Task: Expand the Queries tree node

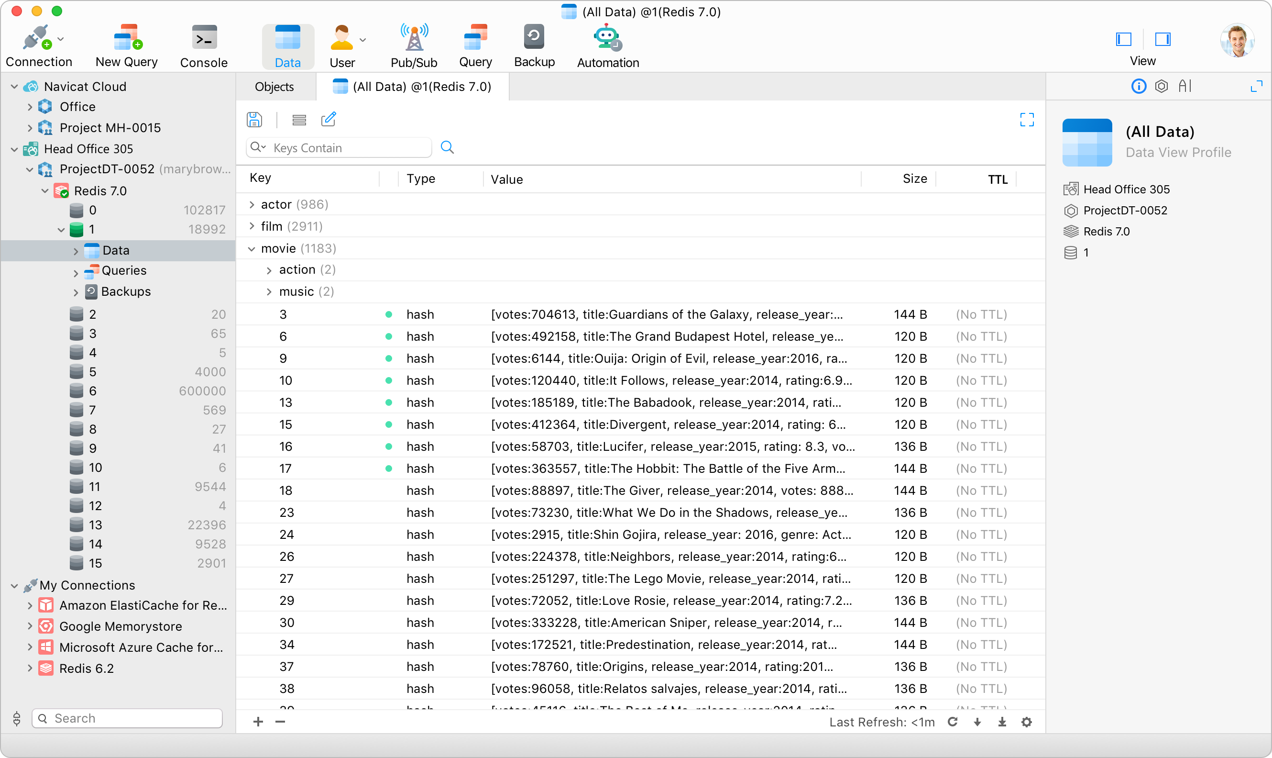Action: pyautogui.click(x=76, y=273)
